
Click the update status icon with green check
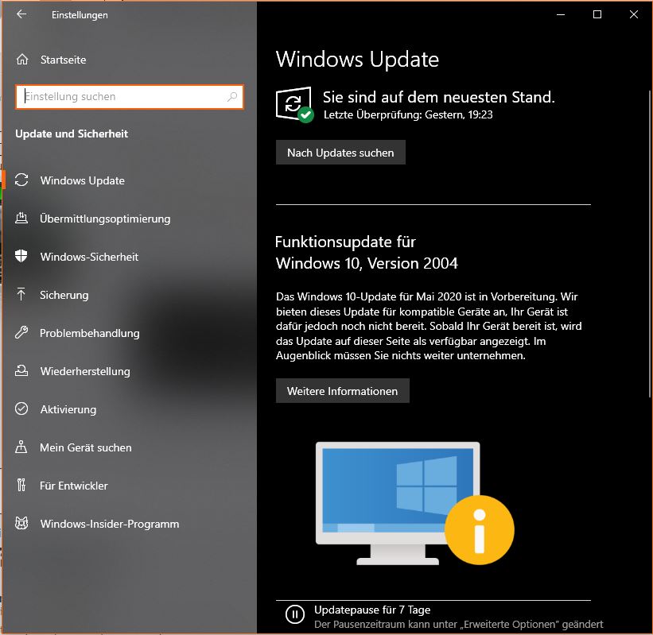[294, 105]
